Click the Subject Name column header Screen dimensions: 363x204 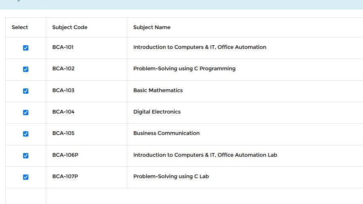coord(152,27)
